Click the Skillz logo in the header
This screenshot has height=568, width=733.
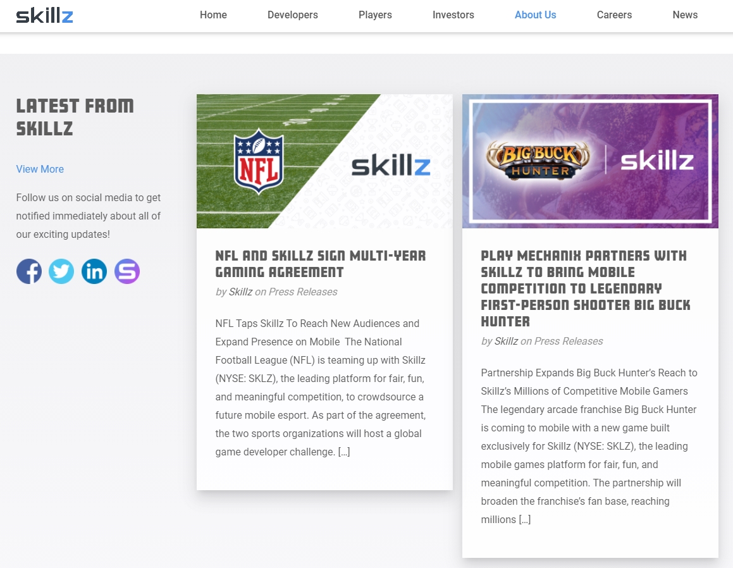tap(44, 15)
